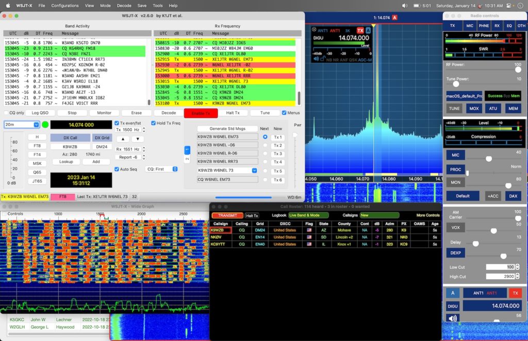The width and height of the screenshot is (528, 341).
Task: Mute slice A audio with the speaker icon
Action: (x=316, y=58)
